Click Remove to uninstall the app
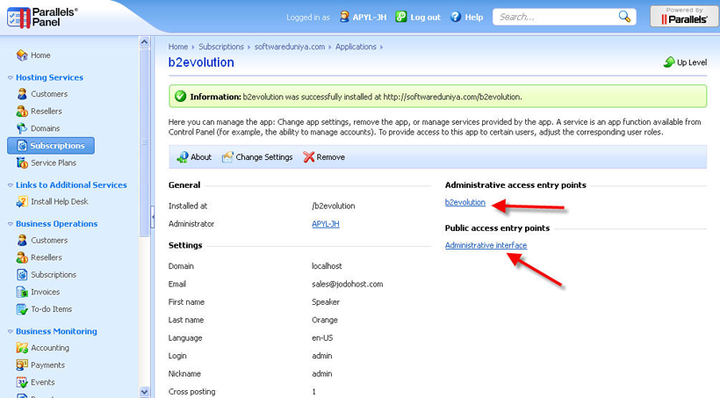720x398 pixels. [x=324, y=157]
